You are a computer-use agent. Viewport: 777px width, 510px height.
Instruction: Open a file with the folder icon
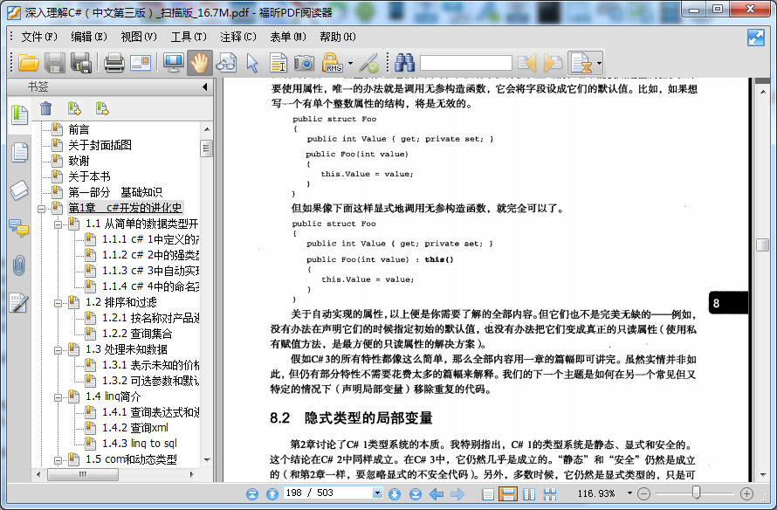point(28,63)
